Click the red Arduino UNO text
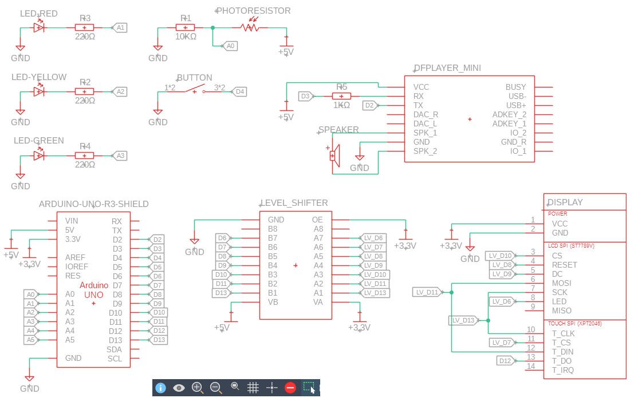Viewport: 634px width, 398px height. (94, 290)
